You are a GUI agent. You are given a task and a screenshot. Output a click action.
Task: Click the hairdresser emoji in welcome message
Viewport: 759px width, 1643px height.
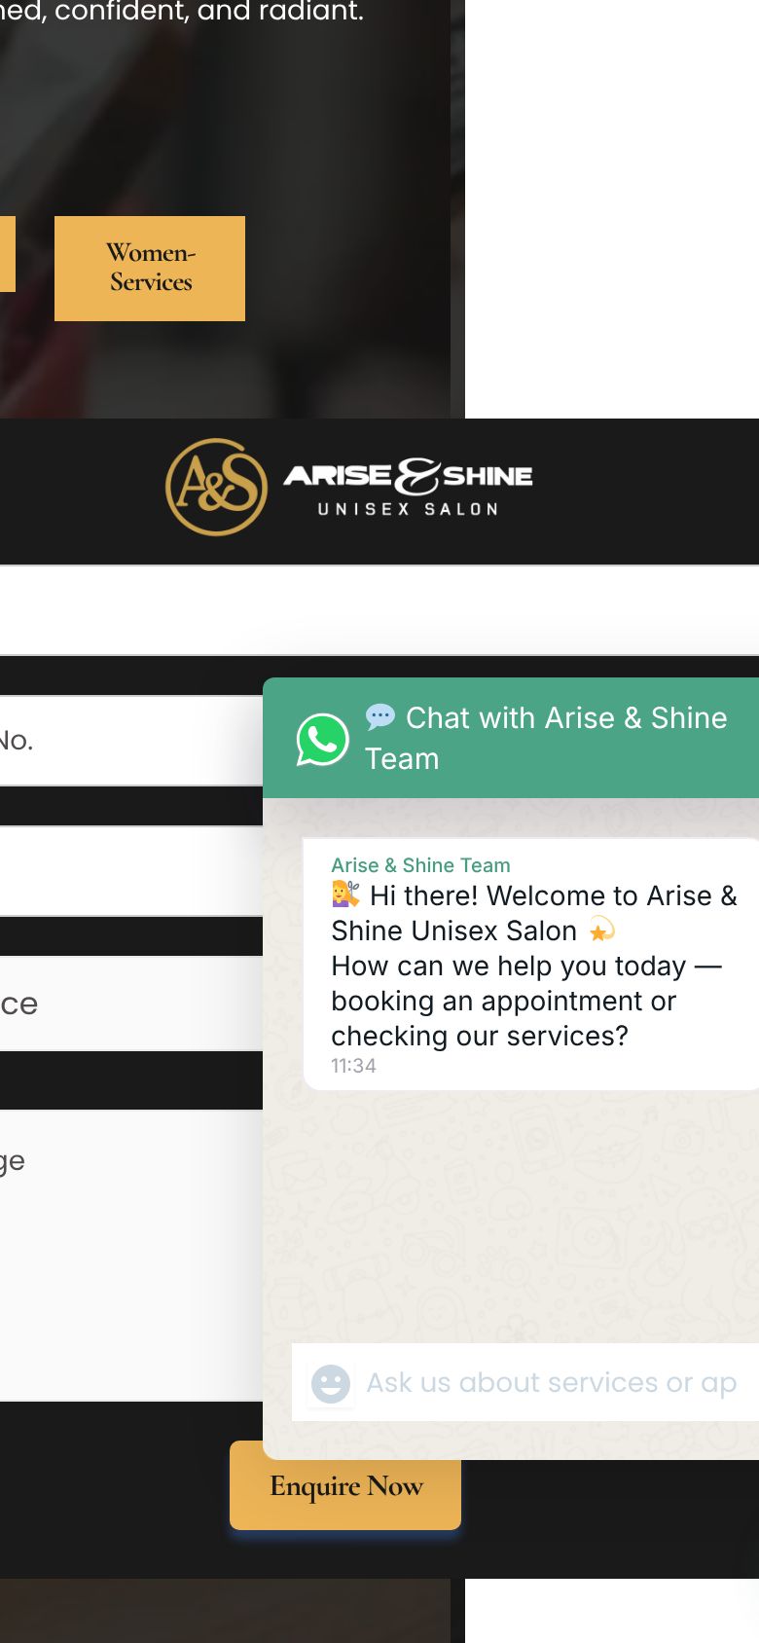[345, 894]
